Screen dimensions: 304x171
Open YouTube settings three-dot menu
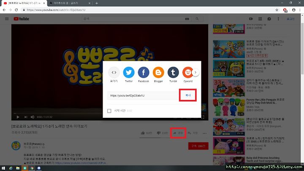tap(278, 19)
